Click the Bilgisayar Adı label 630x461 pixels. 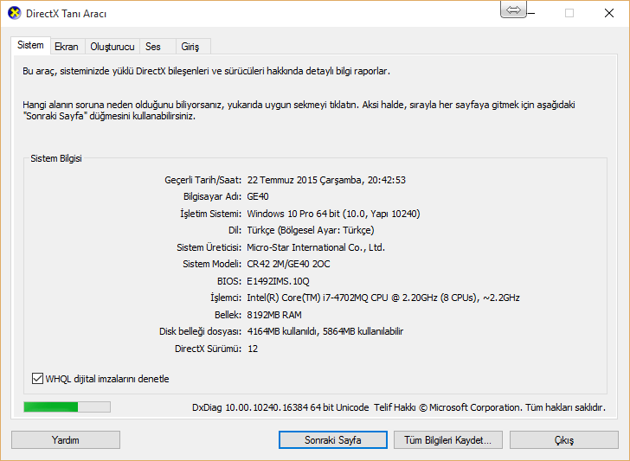[x=213, y=197]
